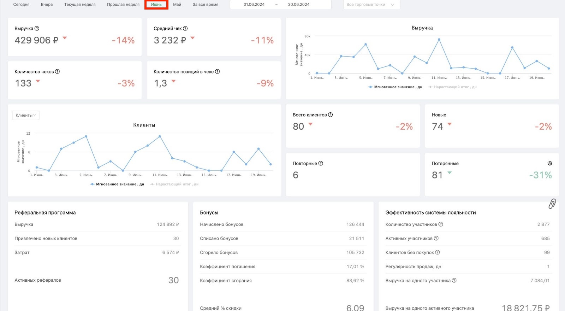Viewport: 565px width, 311px height.
Task: Switch to the Май period tab
Action: pyautogui.click(x=177, y=5)
